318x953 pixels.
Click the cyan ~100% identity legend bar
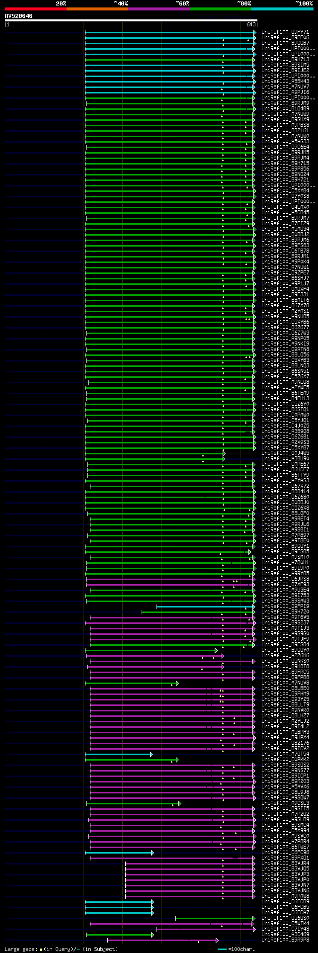pos(282,9)
